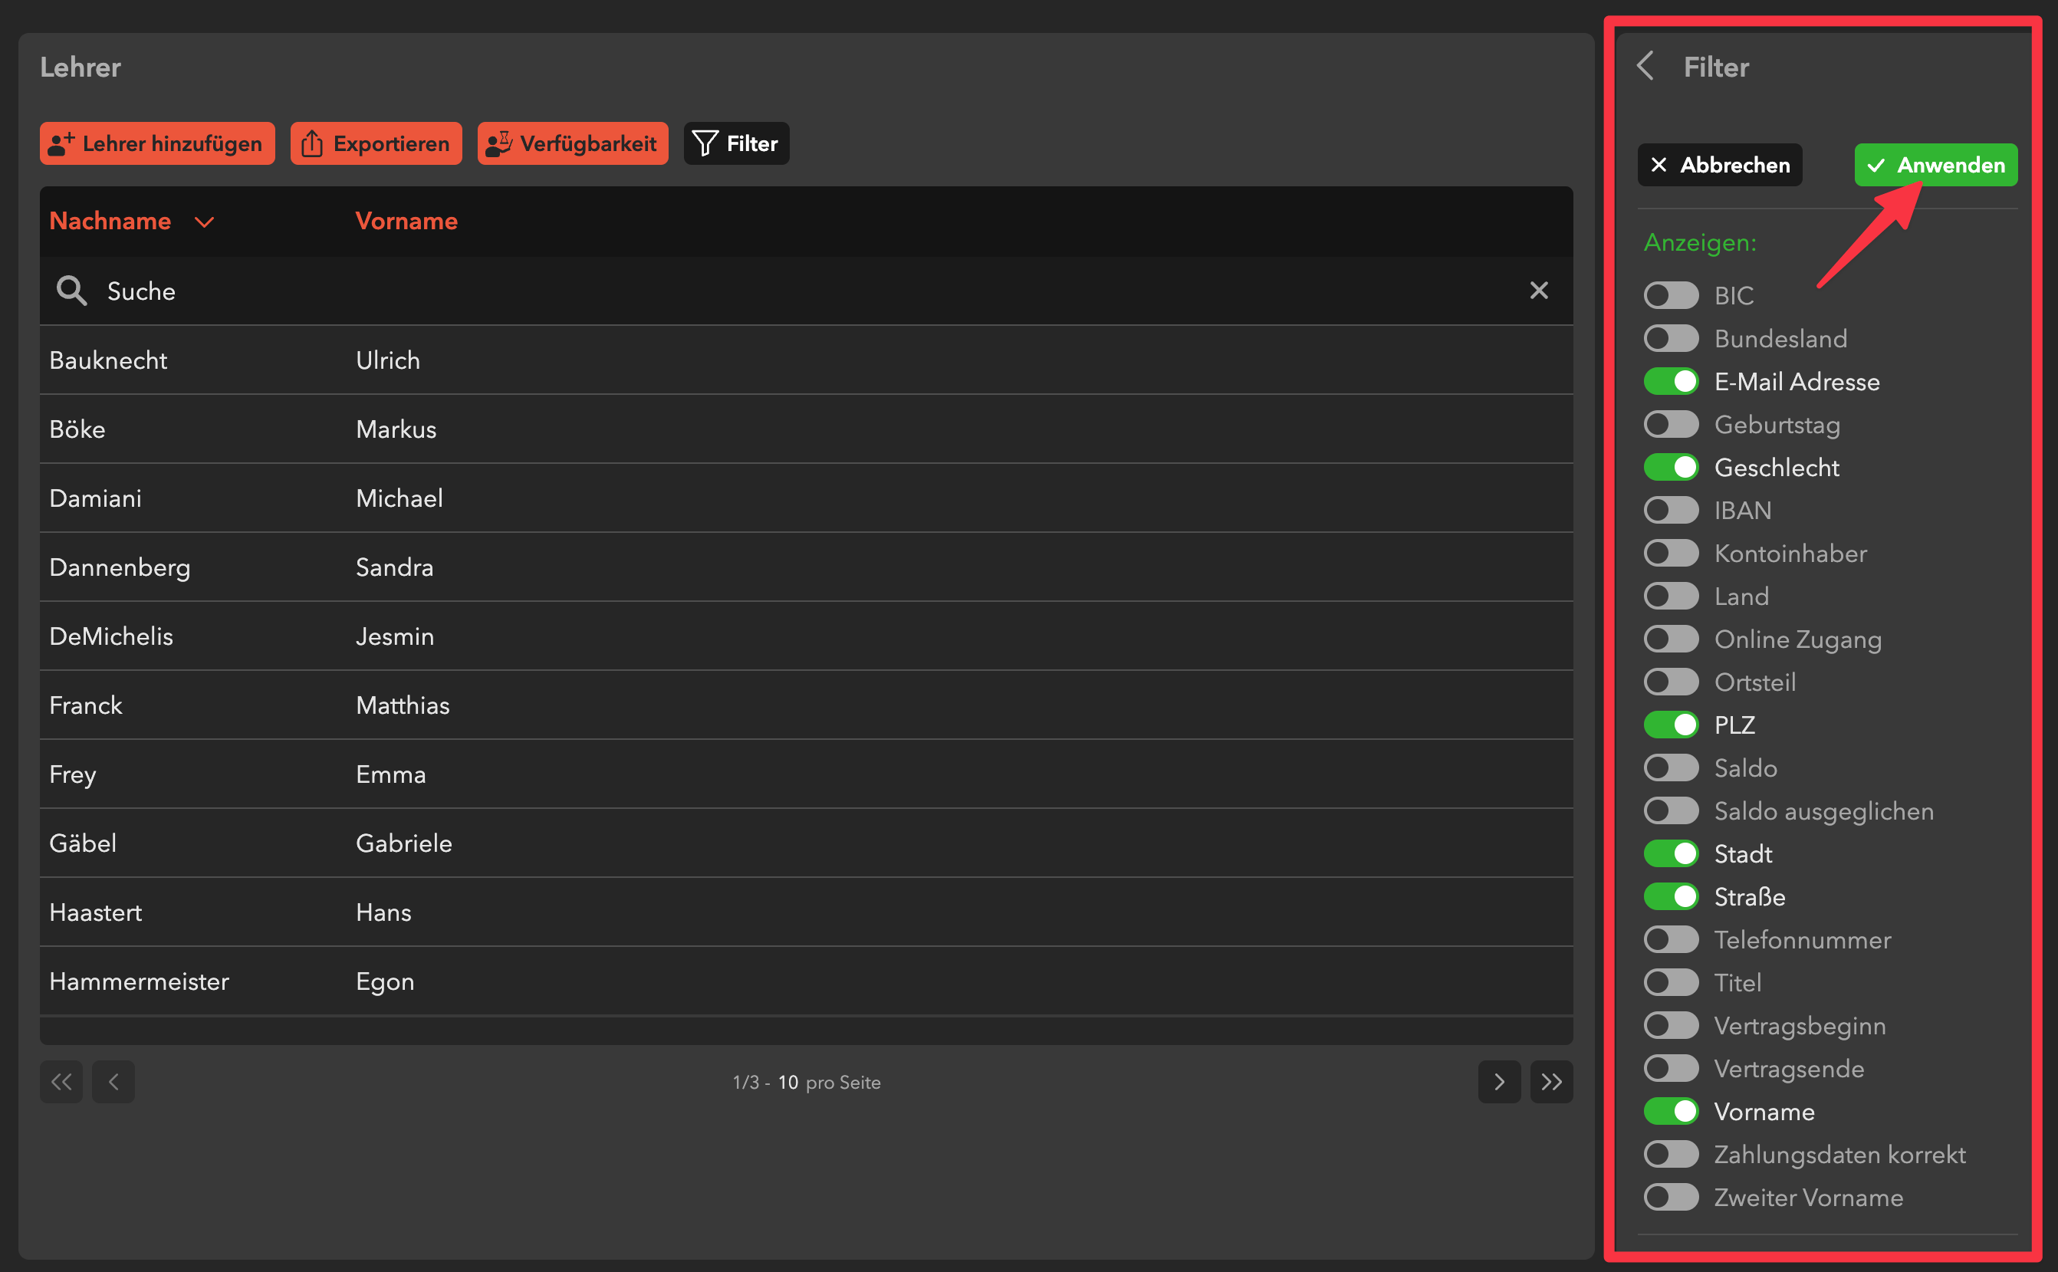Image resolution: width=2058 pixels, height=1272 pixels.
Task: Enable the BIC column toggle
Action: tap(1671, 296)
